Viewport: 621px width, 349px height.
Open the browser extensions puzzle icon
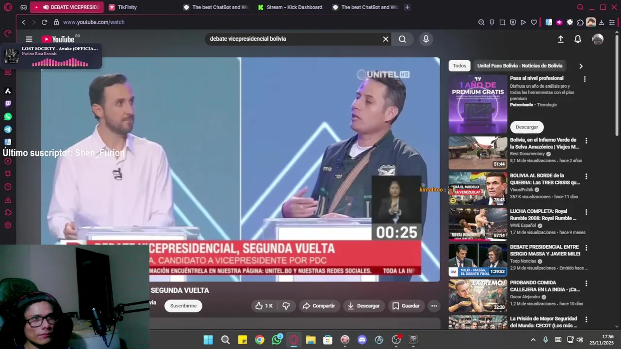coord(580,22)
